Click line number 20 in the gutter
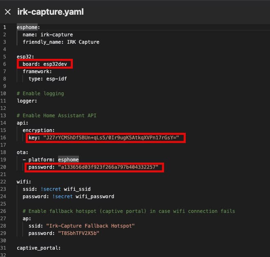This screenshot has width=270, height=257. 4,167
